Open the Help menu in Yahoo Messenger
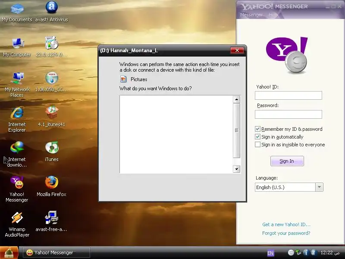 (x=273, y=15)
